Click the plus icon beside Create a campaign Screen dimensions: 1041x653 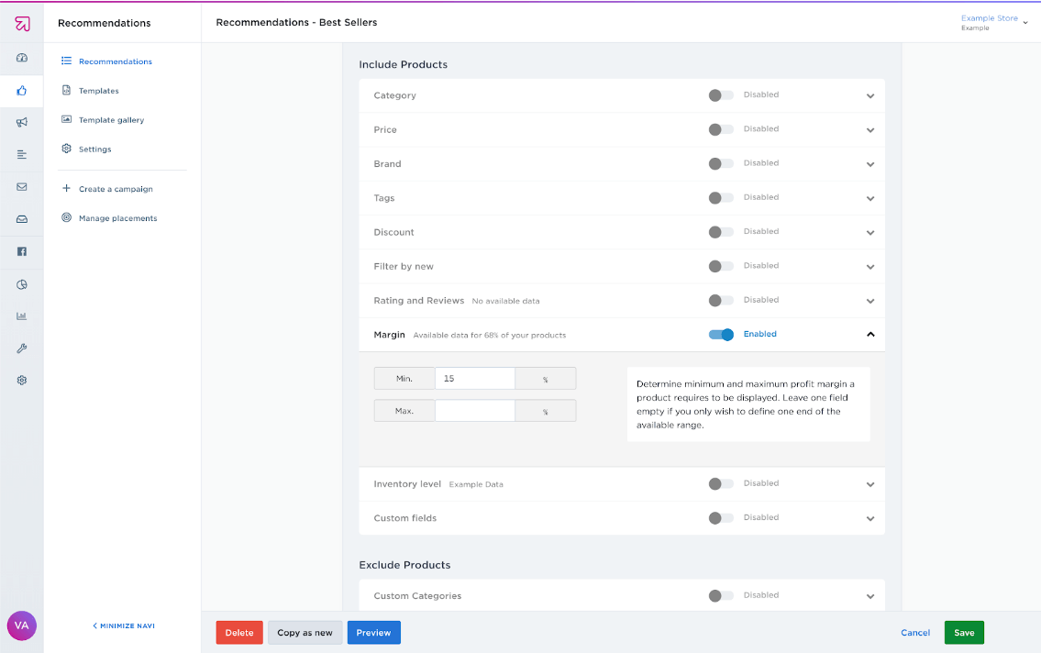tap(66, 188)
